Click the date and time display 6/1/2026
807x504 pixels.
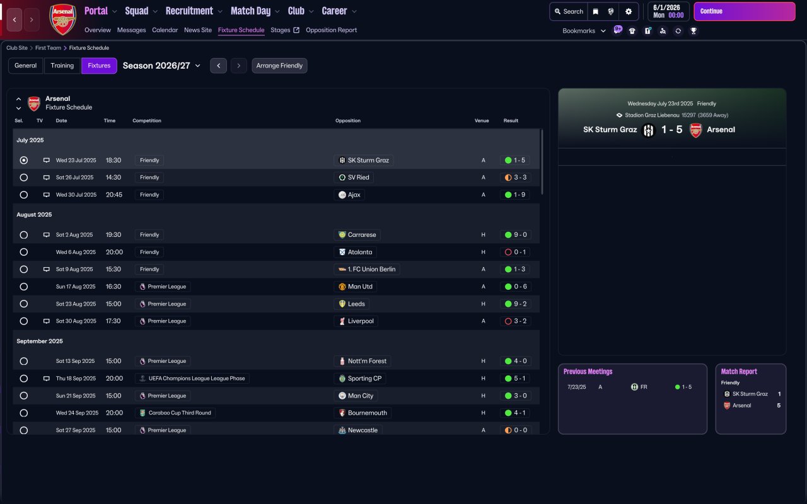[x=668, y=11]
